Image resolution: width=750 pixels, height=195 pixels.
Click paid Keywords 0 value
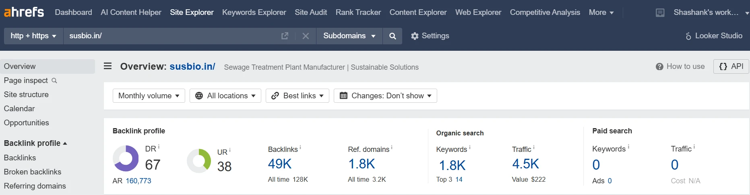596,165
